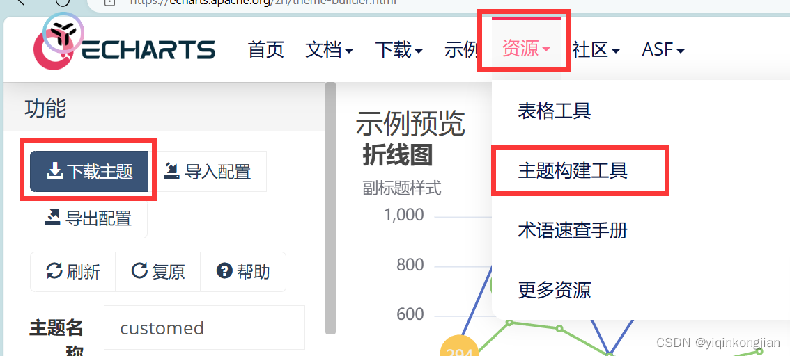Click the theme name field containing customed
This screenshot has height=356, width=790.
point(204,327)
